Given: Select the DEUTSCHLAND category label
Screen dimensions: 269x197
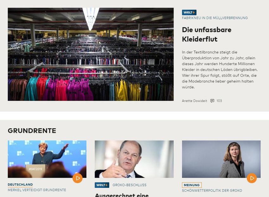Looking at the screenshot, I should pos(20,184).
